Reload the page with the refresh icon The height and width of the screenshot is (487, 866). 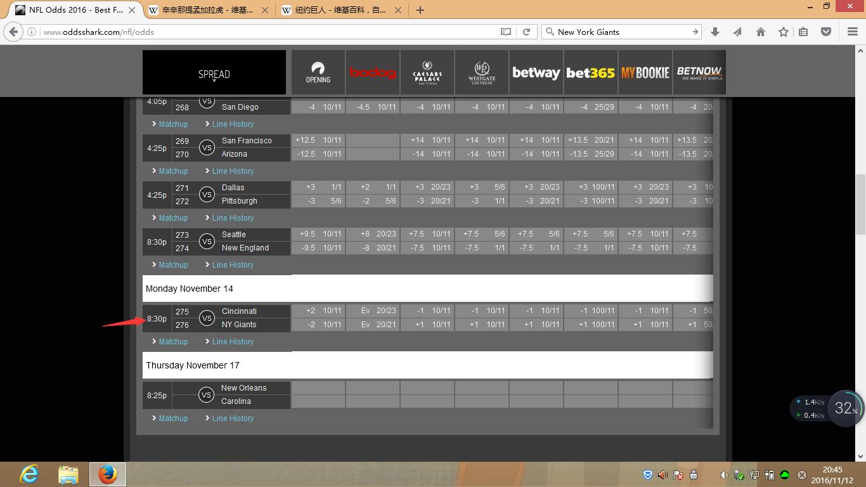coord(526,32)
